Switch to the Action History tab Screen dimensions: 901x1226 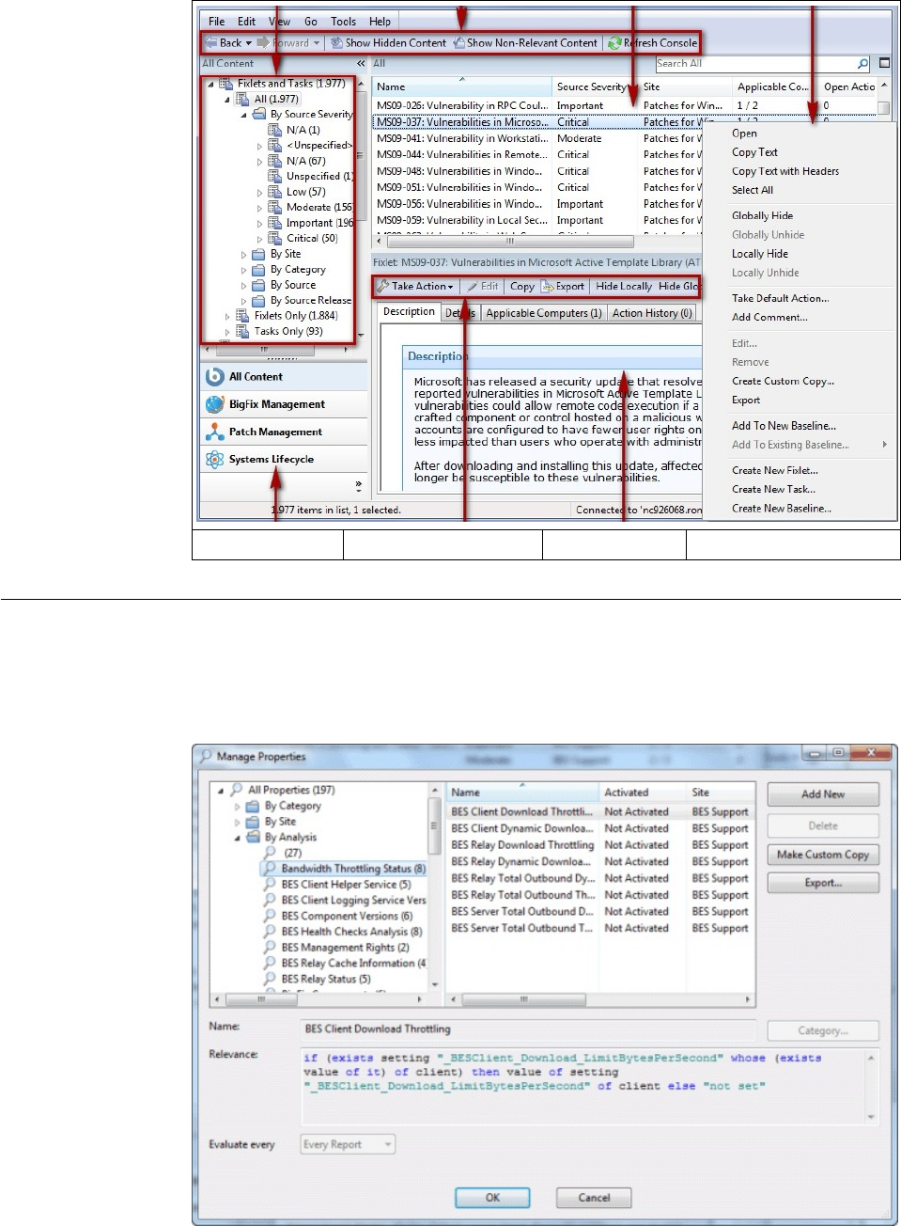[652, 313]
